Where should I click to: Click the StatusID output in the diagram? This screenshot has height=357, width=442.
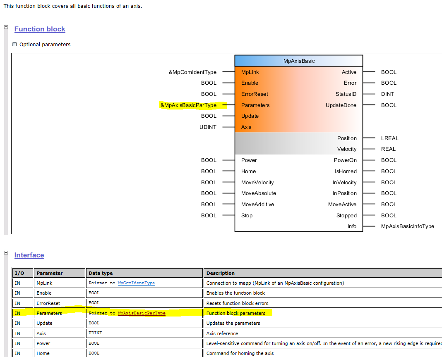[346, 94]
